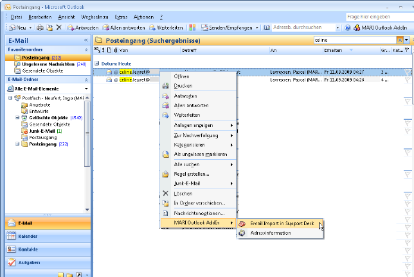414x277 pixels.
Task: Collapse the E-Mail navigation pane chevron
Action: click(85, 40)
